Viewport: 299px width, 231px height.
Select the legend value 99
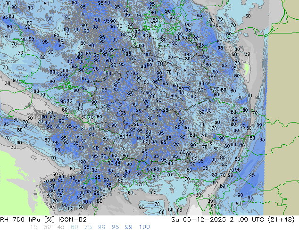tap(129, 227)
